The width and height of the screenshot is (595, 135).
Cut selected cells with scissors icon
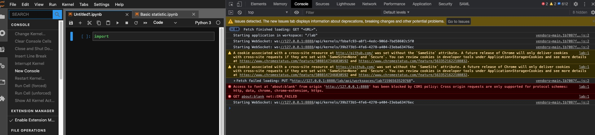[x=90, y=23]
